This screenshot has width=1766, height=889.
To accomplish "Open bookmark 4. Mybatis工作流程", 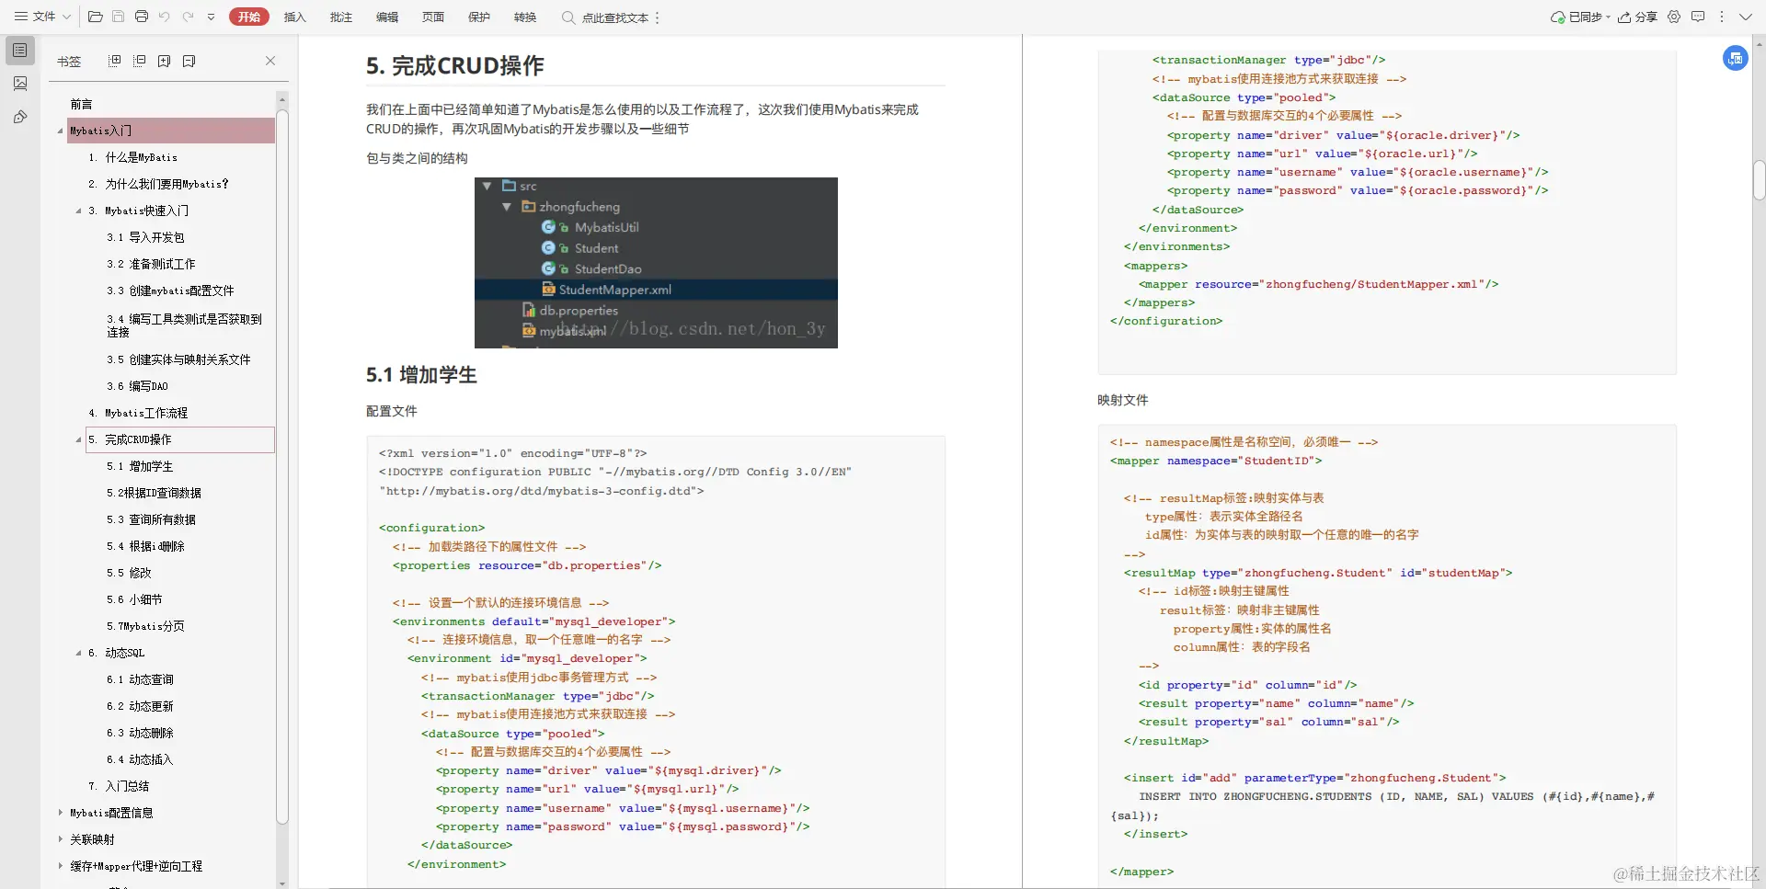I will [x=138, y=413].
